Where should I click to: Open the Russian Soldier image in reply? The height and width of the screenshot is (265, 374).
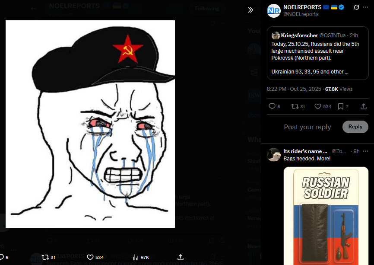coord(326,216)
